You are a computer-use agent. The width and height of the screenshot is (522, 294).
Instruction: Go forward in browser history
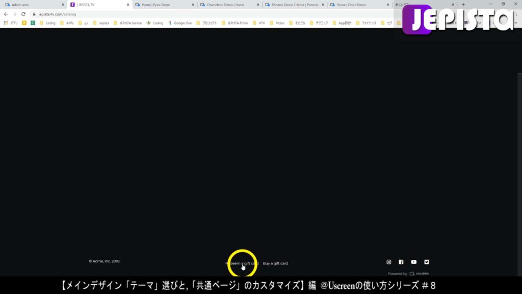click(15, 14)
